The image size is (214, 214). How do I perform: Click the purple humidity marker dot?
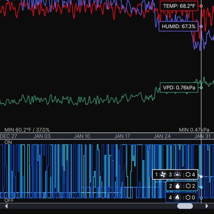pos(201,26)
